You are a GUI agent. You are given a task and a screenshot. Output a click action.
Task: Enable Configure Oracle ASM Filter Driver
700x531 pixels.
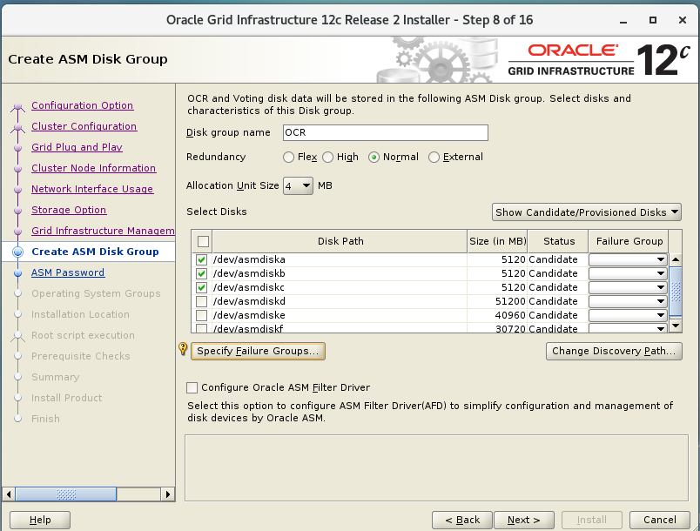point(192,387)
